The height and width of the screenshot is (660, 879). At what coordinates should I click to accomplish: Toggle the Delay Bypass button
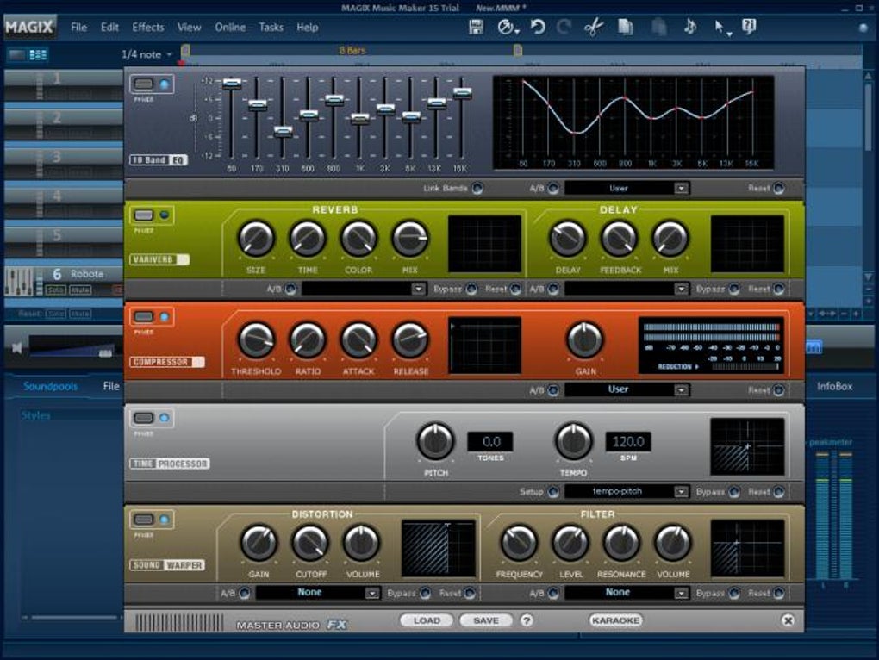(734, 290)
